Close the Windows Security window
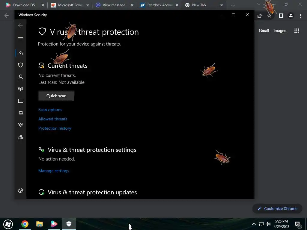Screen dimensions: 307x230 (247, 15)
